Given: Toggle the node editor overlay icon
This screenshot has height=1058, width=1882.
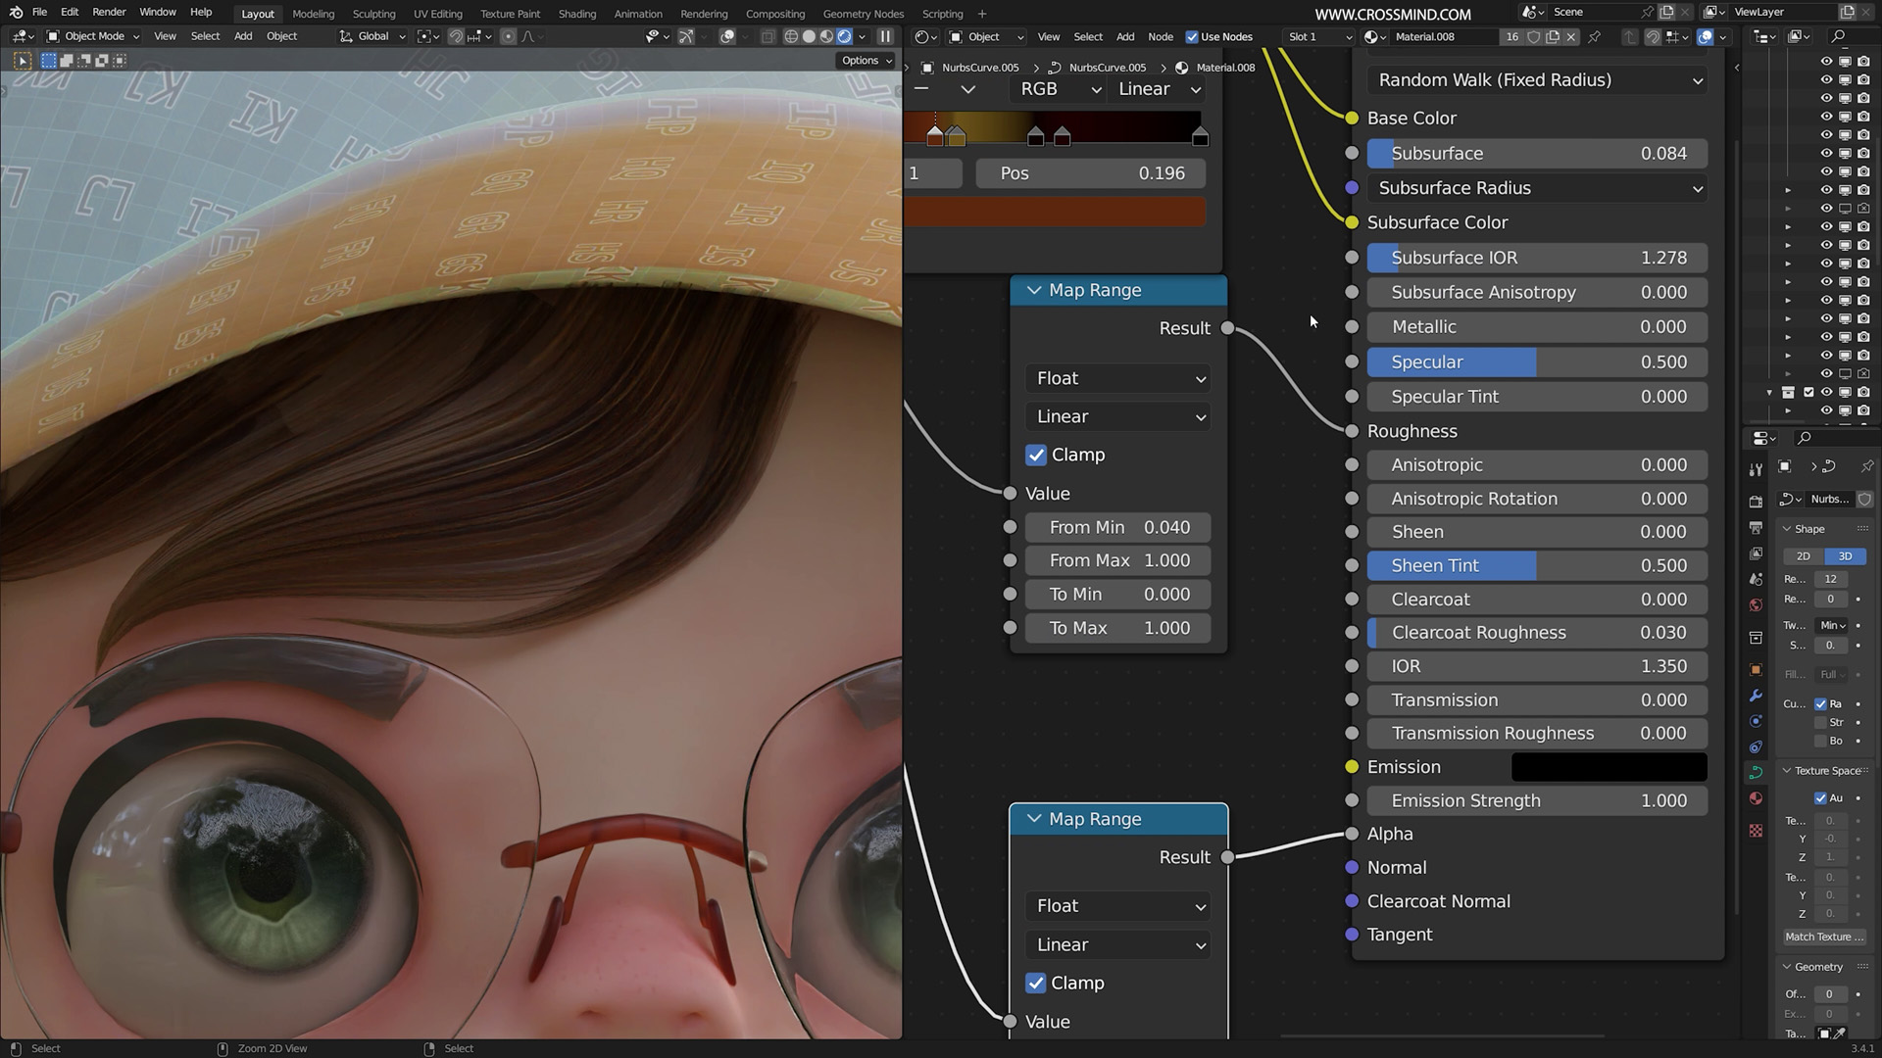Looking at the screenshot, I should click(x=1706, y=37).
